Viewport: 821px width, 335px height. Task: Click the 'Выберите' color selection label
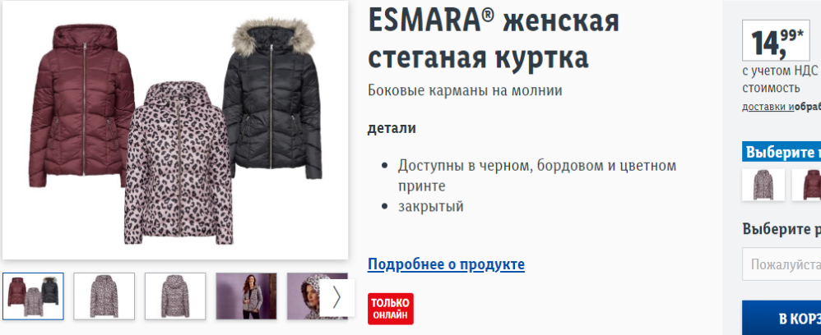782,152
